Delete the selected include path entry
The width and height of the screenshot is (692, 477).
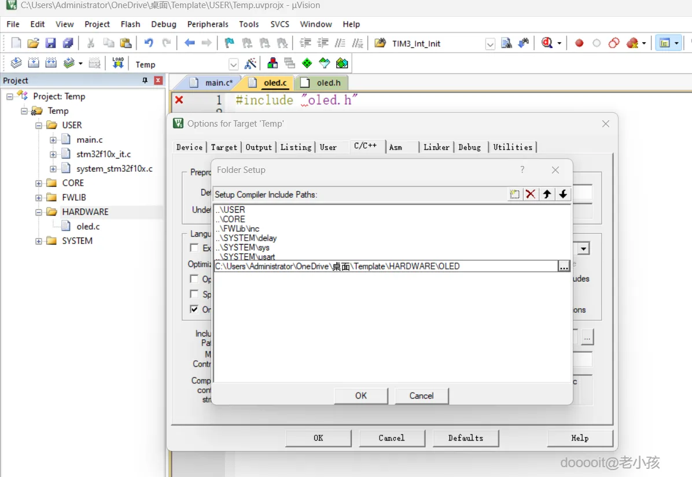click(531, 194)
